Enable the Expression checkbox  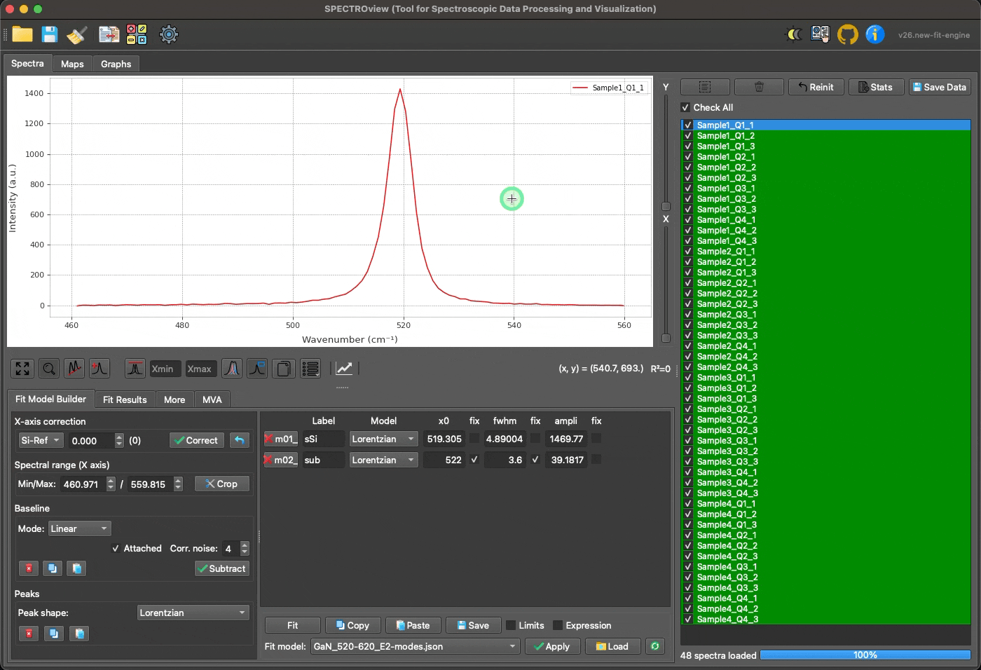point(558,625)
